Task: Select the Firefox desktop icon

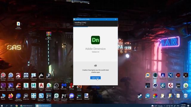Action: pos(11,97)
